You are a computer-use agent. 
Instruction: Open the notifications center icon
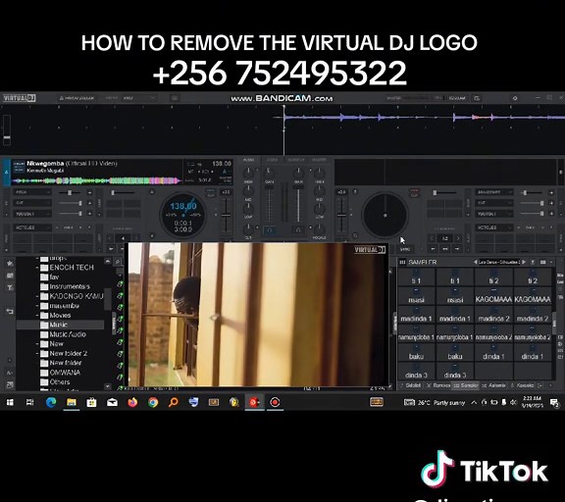pos(554,403)
